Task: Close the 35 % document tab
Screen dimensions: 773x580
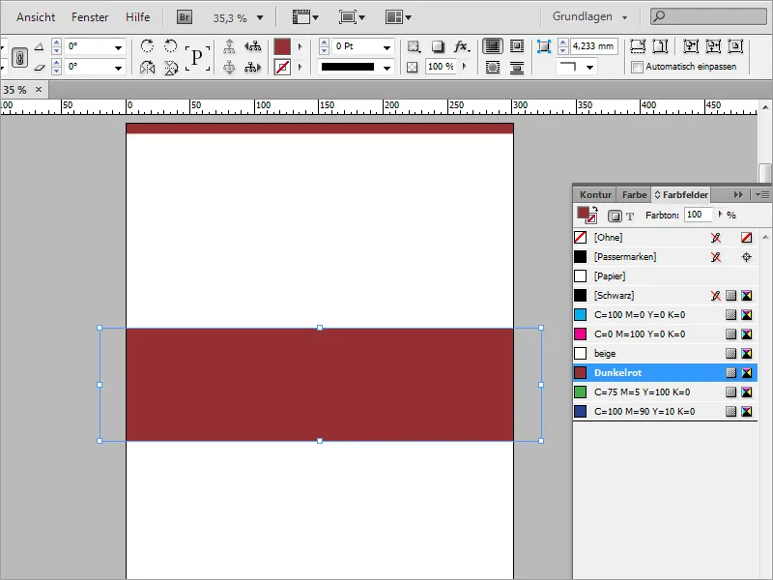Action: pos(39,89)
